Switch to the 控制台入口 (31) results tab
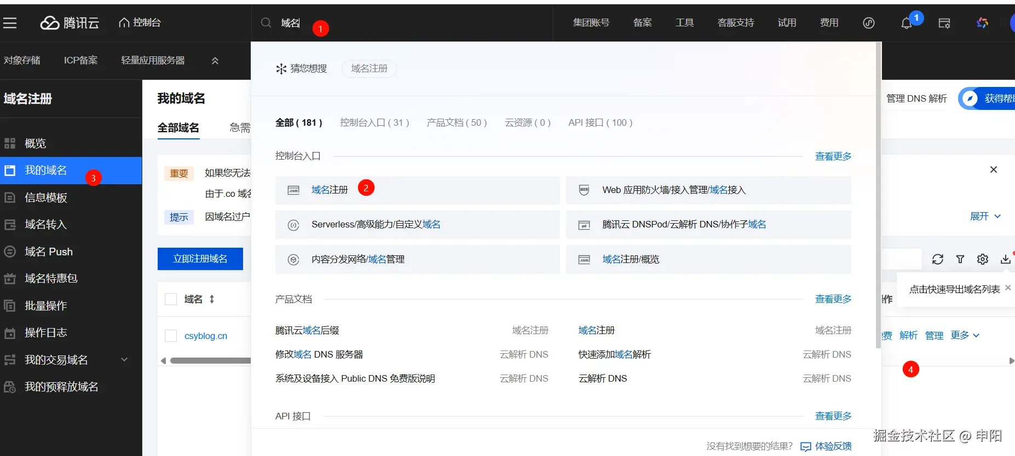1015x456 pixels. click(374, 122)
